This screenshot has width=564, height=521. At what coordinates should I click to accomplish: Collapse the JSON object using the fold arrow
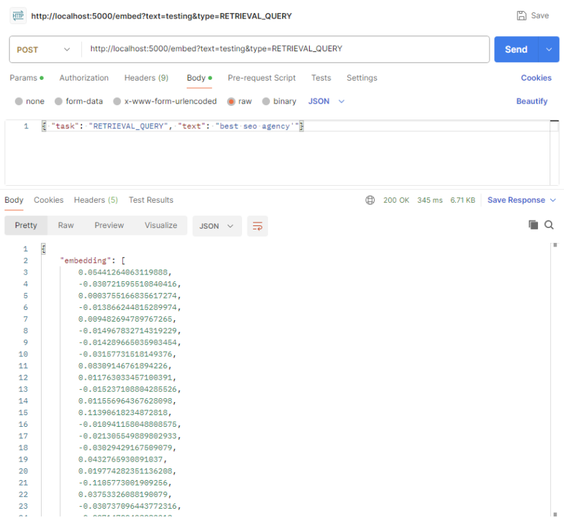coord(44,248)
